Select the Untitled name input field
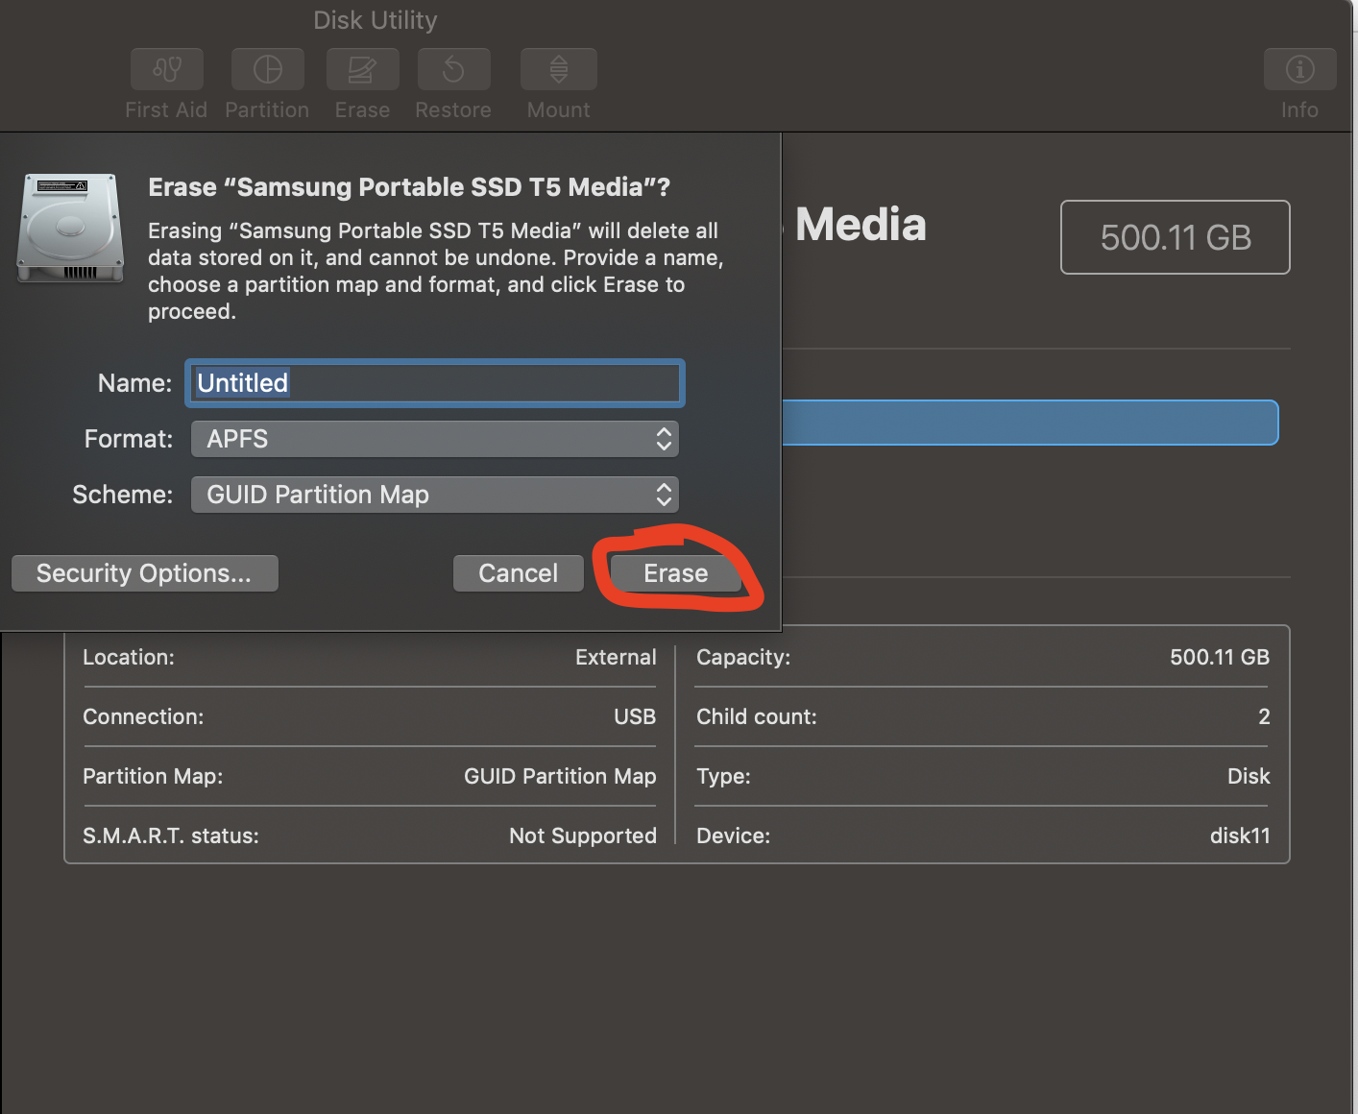Screen dimensions: 1358x1114 pyautogui.click(x=434, y=382)
